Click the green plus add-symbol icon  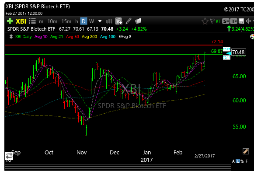click(x=10, y=21)
